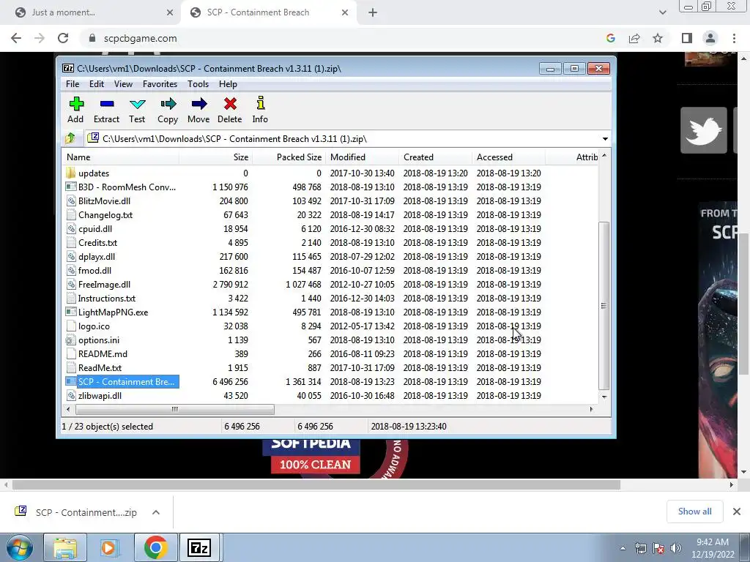750x562 pixels.
Task: Open the File menu
Action: coord(73,84)
